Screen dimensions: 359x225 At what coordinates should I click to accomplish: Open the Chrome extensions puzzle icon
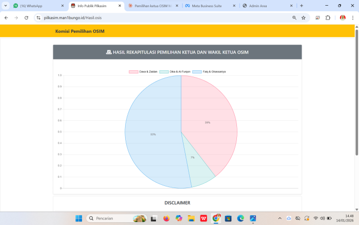coord(328,17)
